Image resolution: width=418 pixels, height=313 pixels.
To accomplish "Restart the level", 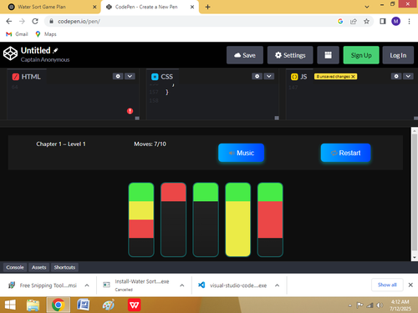I will pos(345,153).
